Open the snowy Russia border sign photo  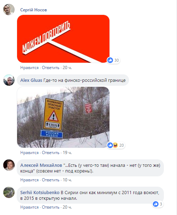coord(63,117)
